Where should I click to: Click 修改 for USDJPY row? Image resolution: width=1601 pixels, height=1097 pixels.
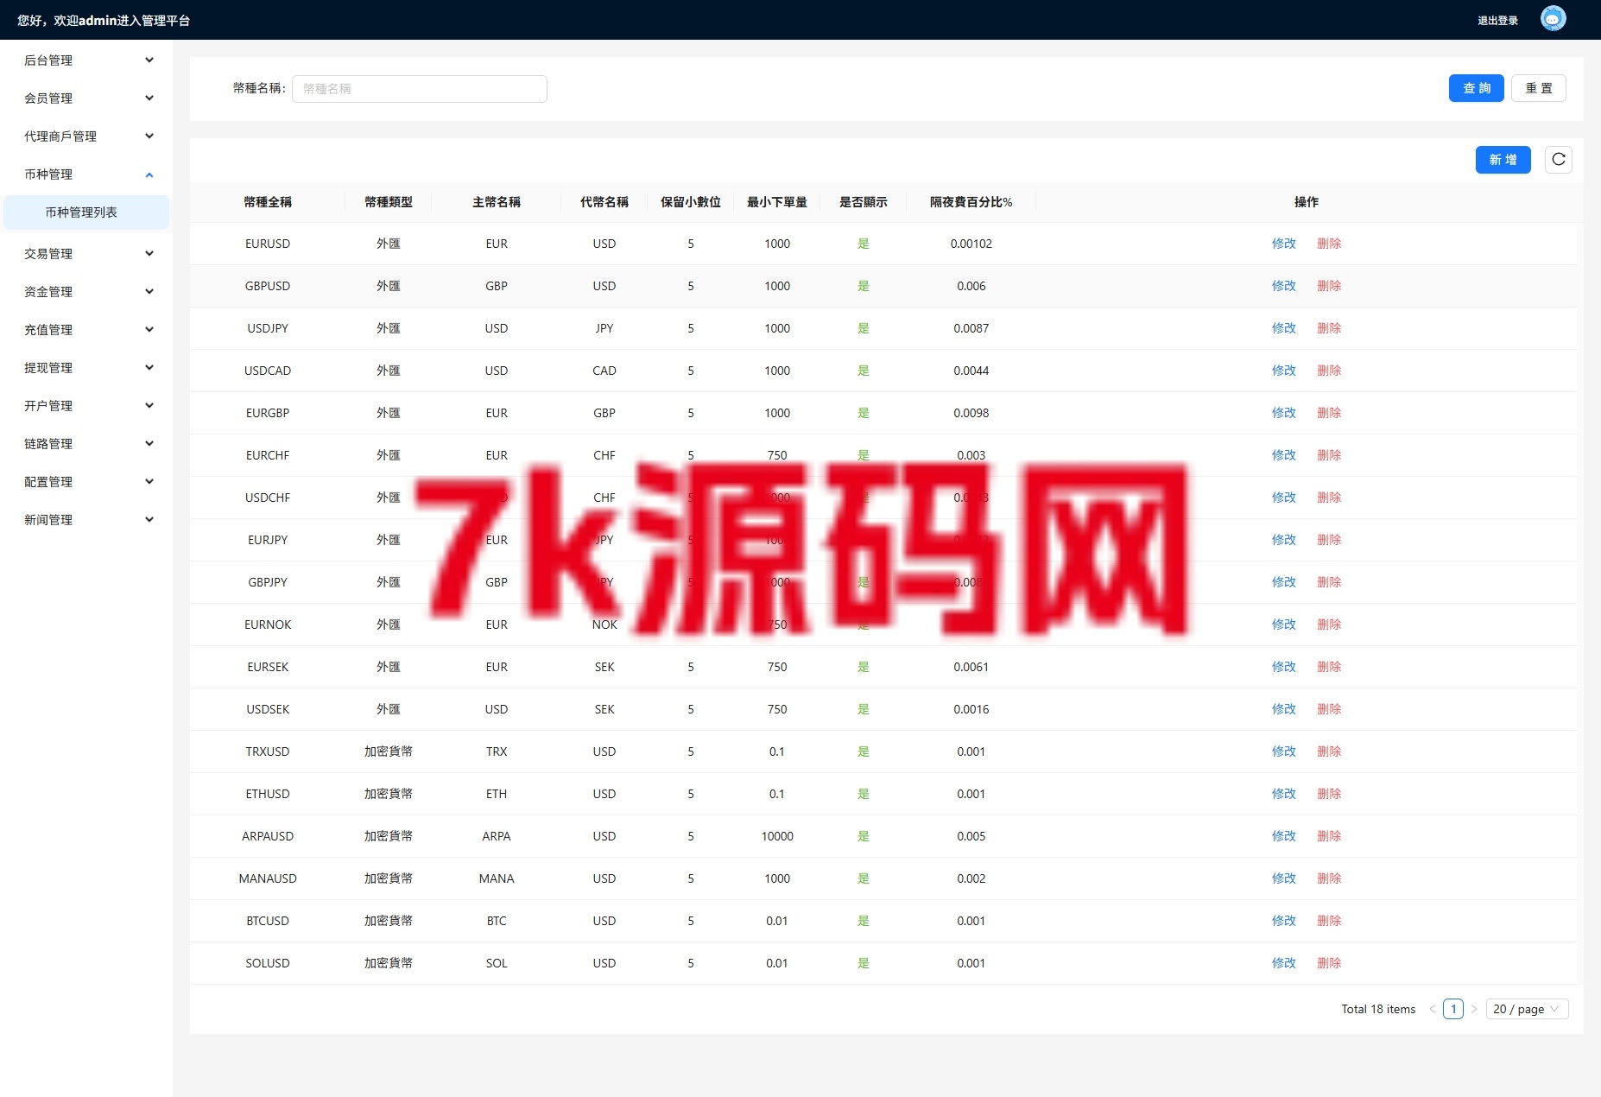tap(1283, 328)
